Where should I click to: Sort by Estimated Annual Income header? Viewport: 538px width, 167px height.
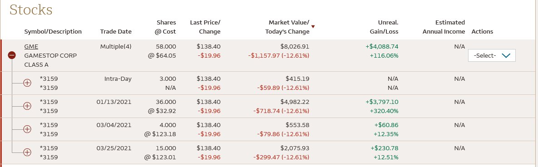(x=444, y=27)
